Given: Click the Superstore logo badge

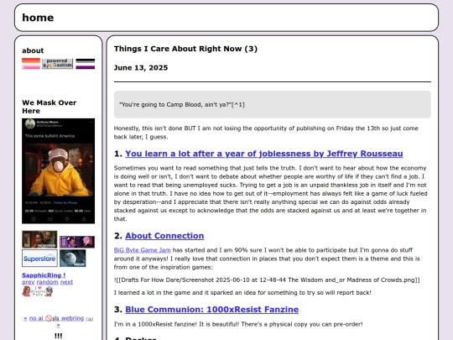Looking at the screenshot, I should (x=39, y=259).
